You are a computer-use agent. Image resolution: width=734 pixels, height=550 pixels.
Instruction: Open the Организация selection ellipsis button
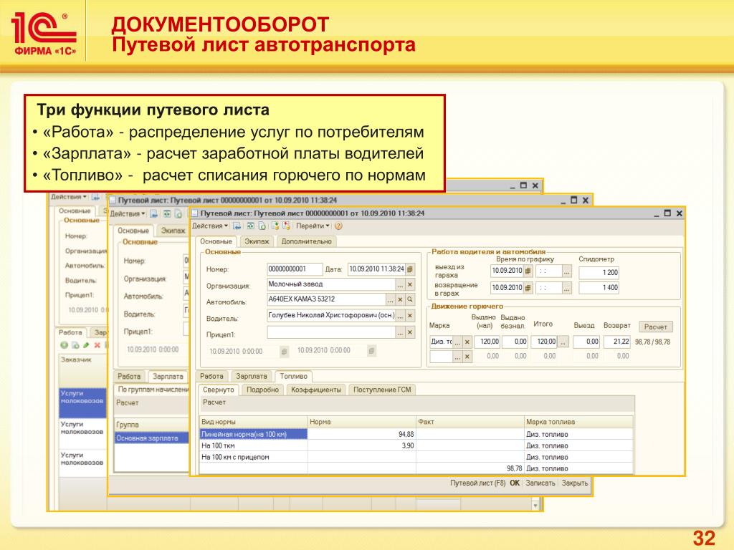400,284
